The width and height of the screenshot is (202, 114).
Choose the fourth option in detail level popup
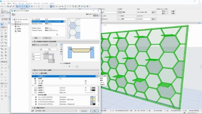pyautogui.click(x=102, y=82)
